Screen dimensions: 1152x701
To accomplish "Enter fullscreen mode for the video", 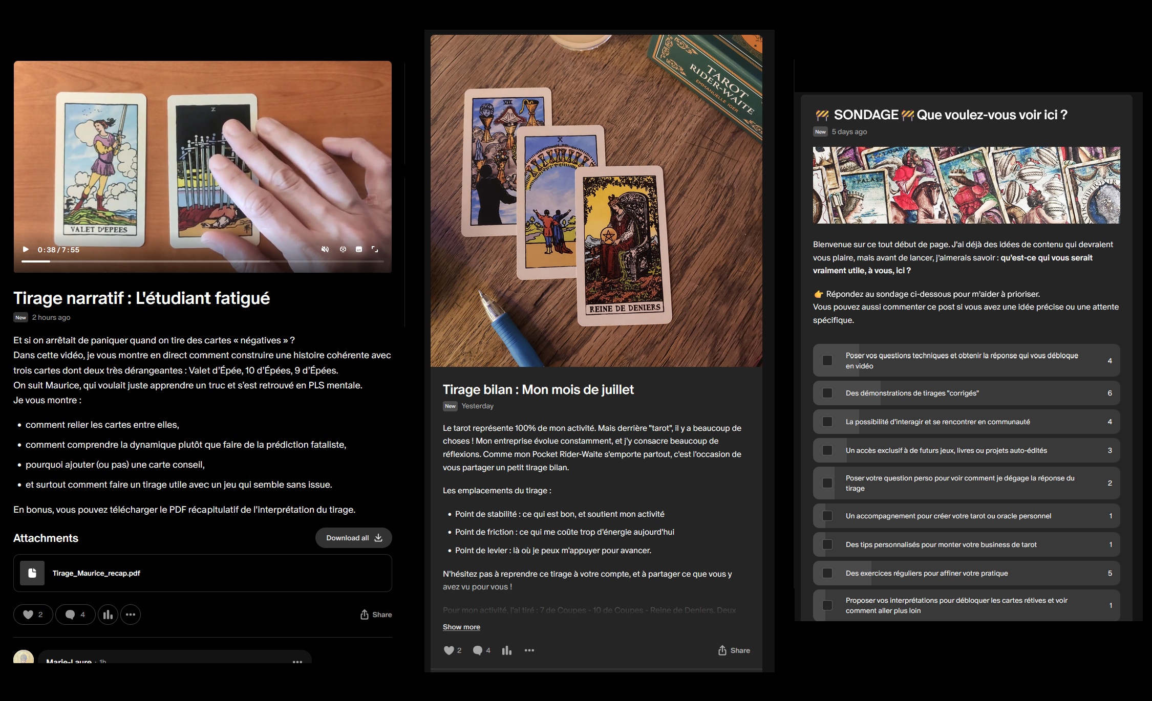I will click(375, 249).
